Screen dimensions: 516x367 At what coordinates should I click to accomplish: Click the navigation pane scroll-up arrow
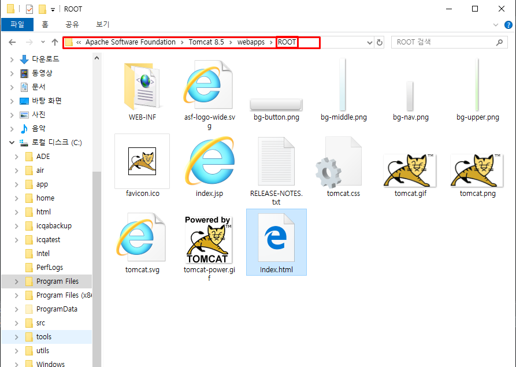tap(96, 58)
